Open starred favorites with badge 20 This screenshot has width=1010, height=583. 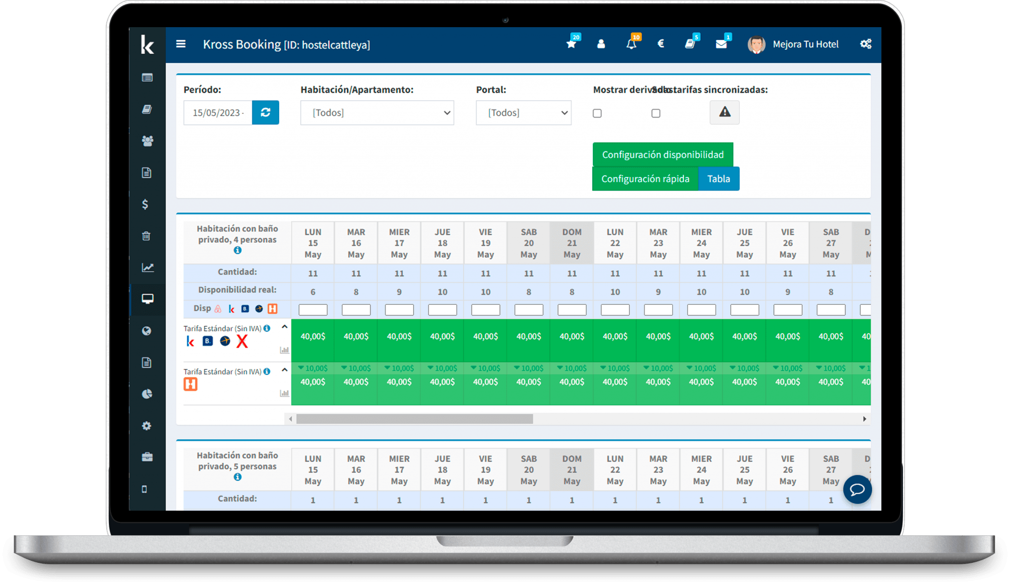click(x=571, y=44)
